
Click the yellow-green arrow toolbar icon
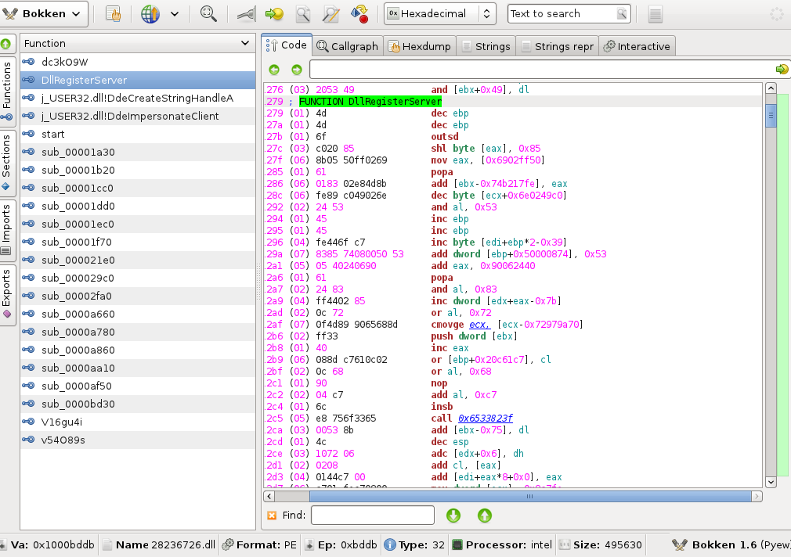pyautogui.click(x=274, y=13)
